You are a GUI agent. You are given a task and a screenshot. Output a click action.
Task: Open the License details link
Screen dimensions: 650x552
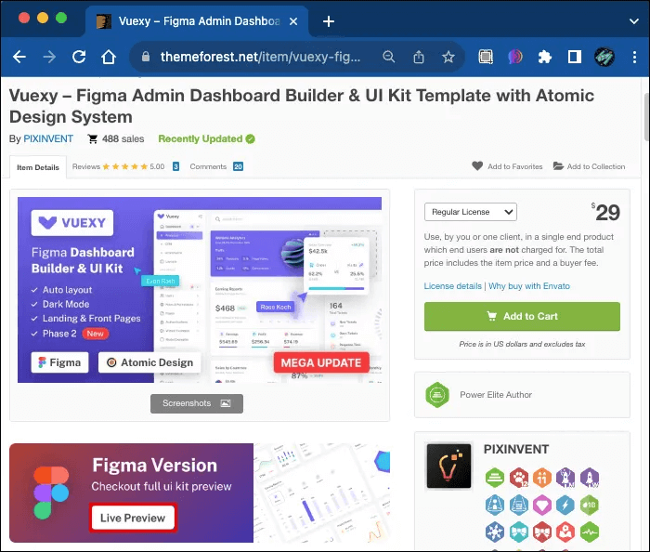click(x=453, y=285)
